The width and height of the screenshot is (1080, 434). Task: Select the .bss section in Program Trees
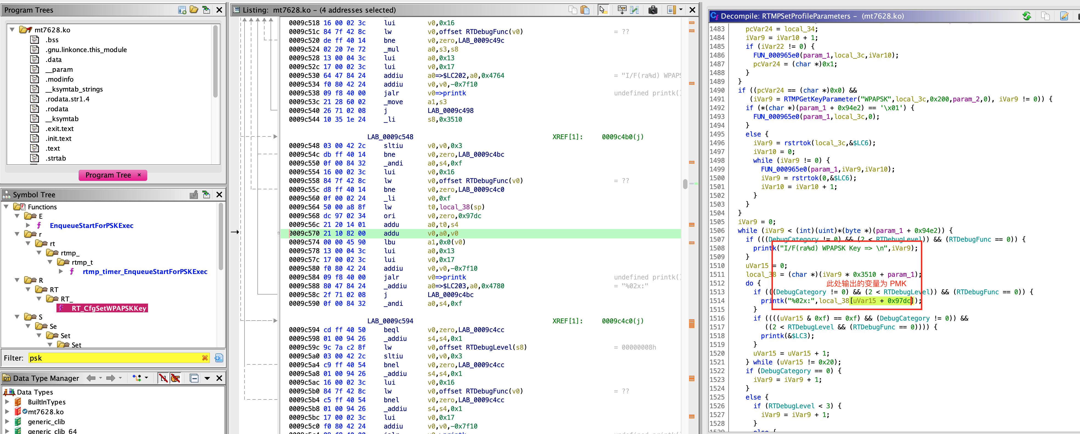[52, 39]
